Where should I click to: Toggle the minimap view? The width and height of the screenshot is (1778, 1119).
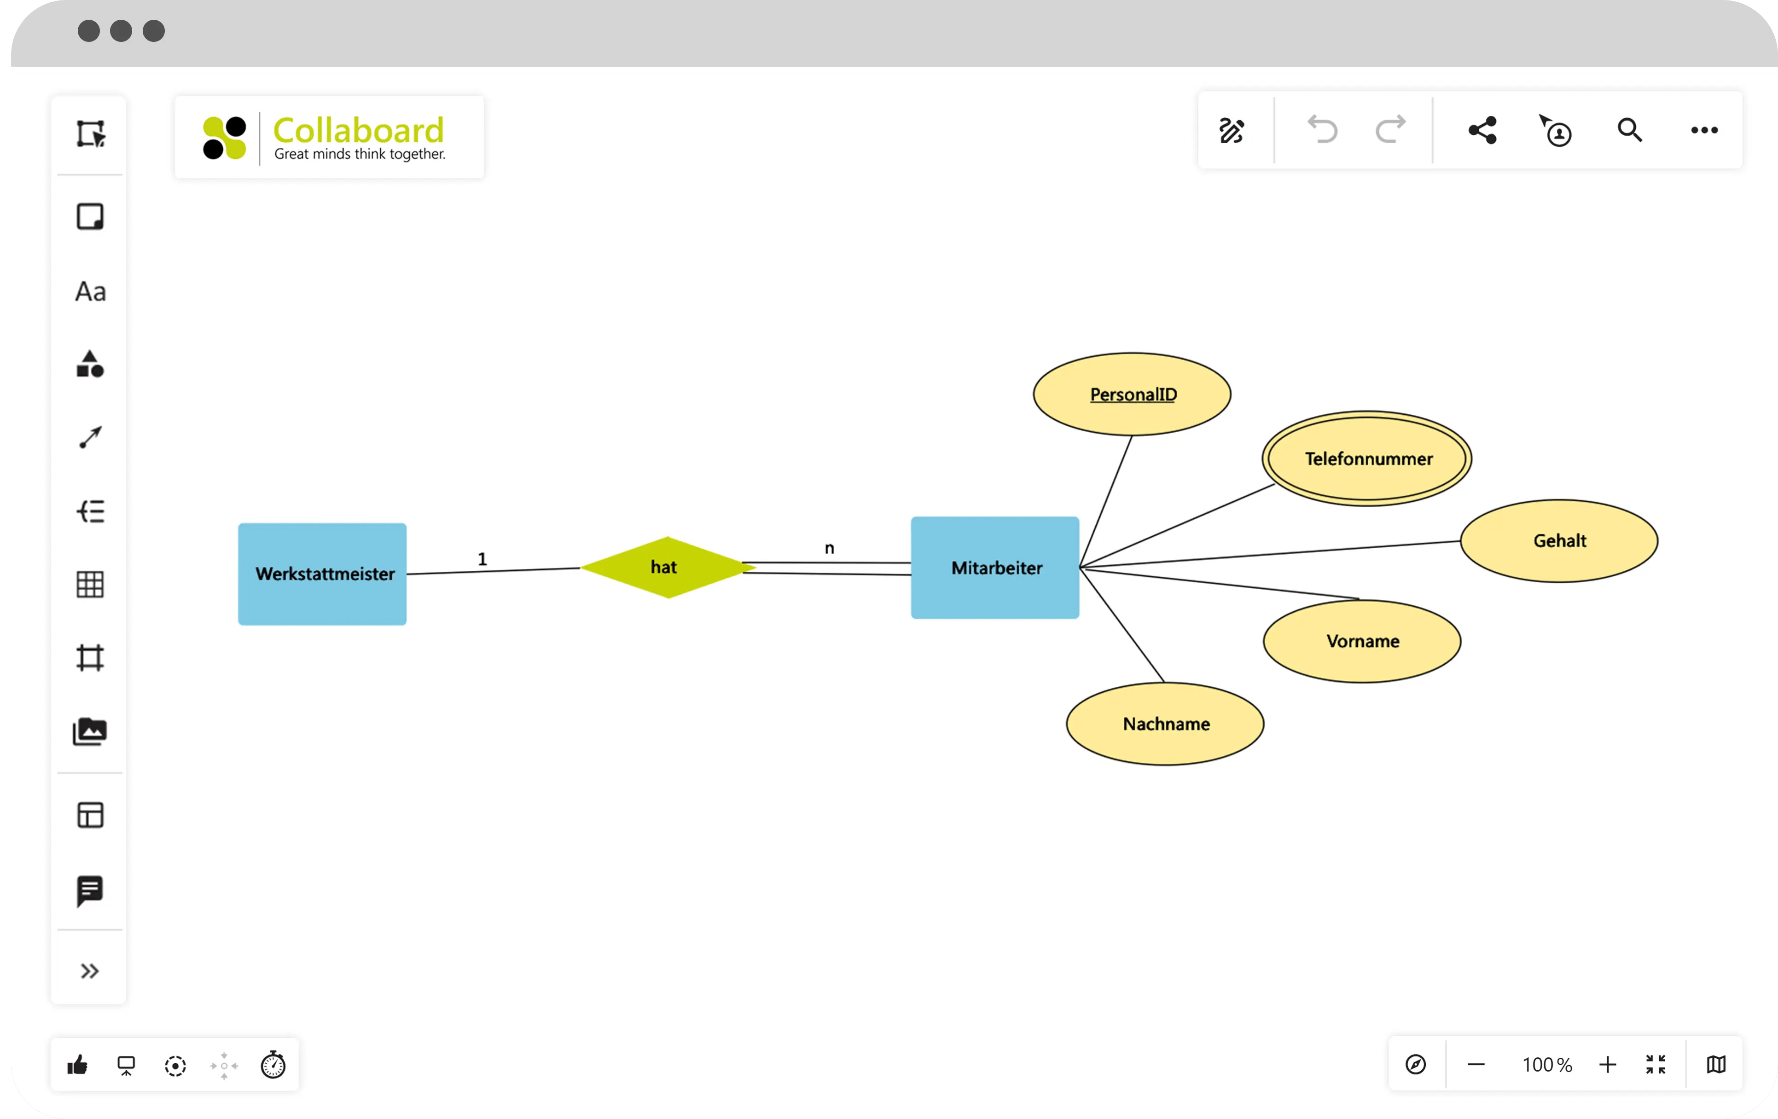1716,1064
